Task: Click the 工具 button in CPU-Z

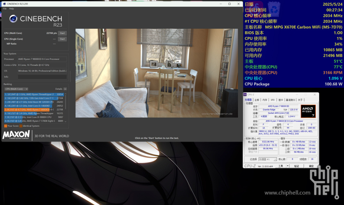Action: [280, 166]
